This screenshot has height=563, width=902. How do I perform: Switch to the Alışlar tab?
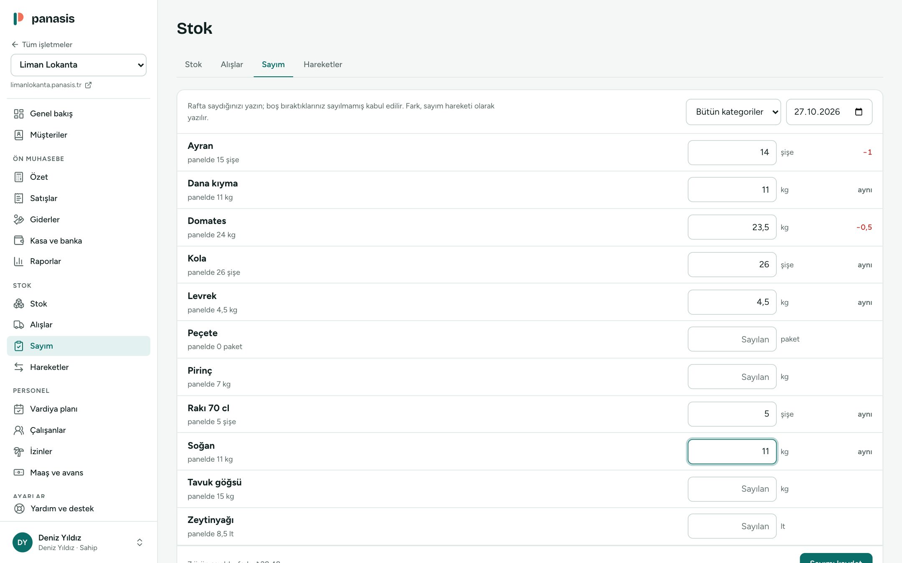pyautogui.click(x=232, y=65)
